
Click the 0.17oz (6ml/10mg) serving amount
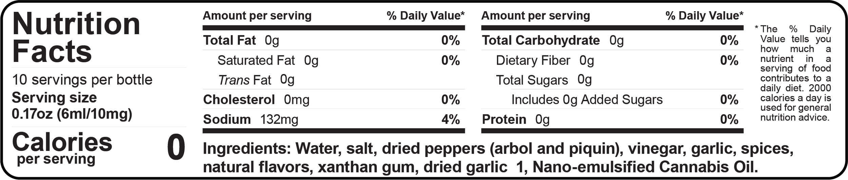tap(72, 114)
